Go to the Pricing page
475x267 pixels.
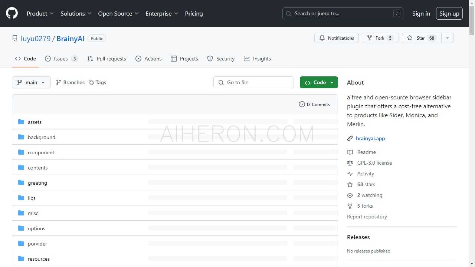click(x=194, y=13)
